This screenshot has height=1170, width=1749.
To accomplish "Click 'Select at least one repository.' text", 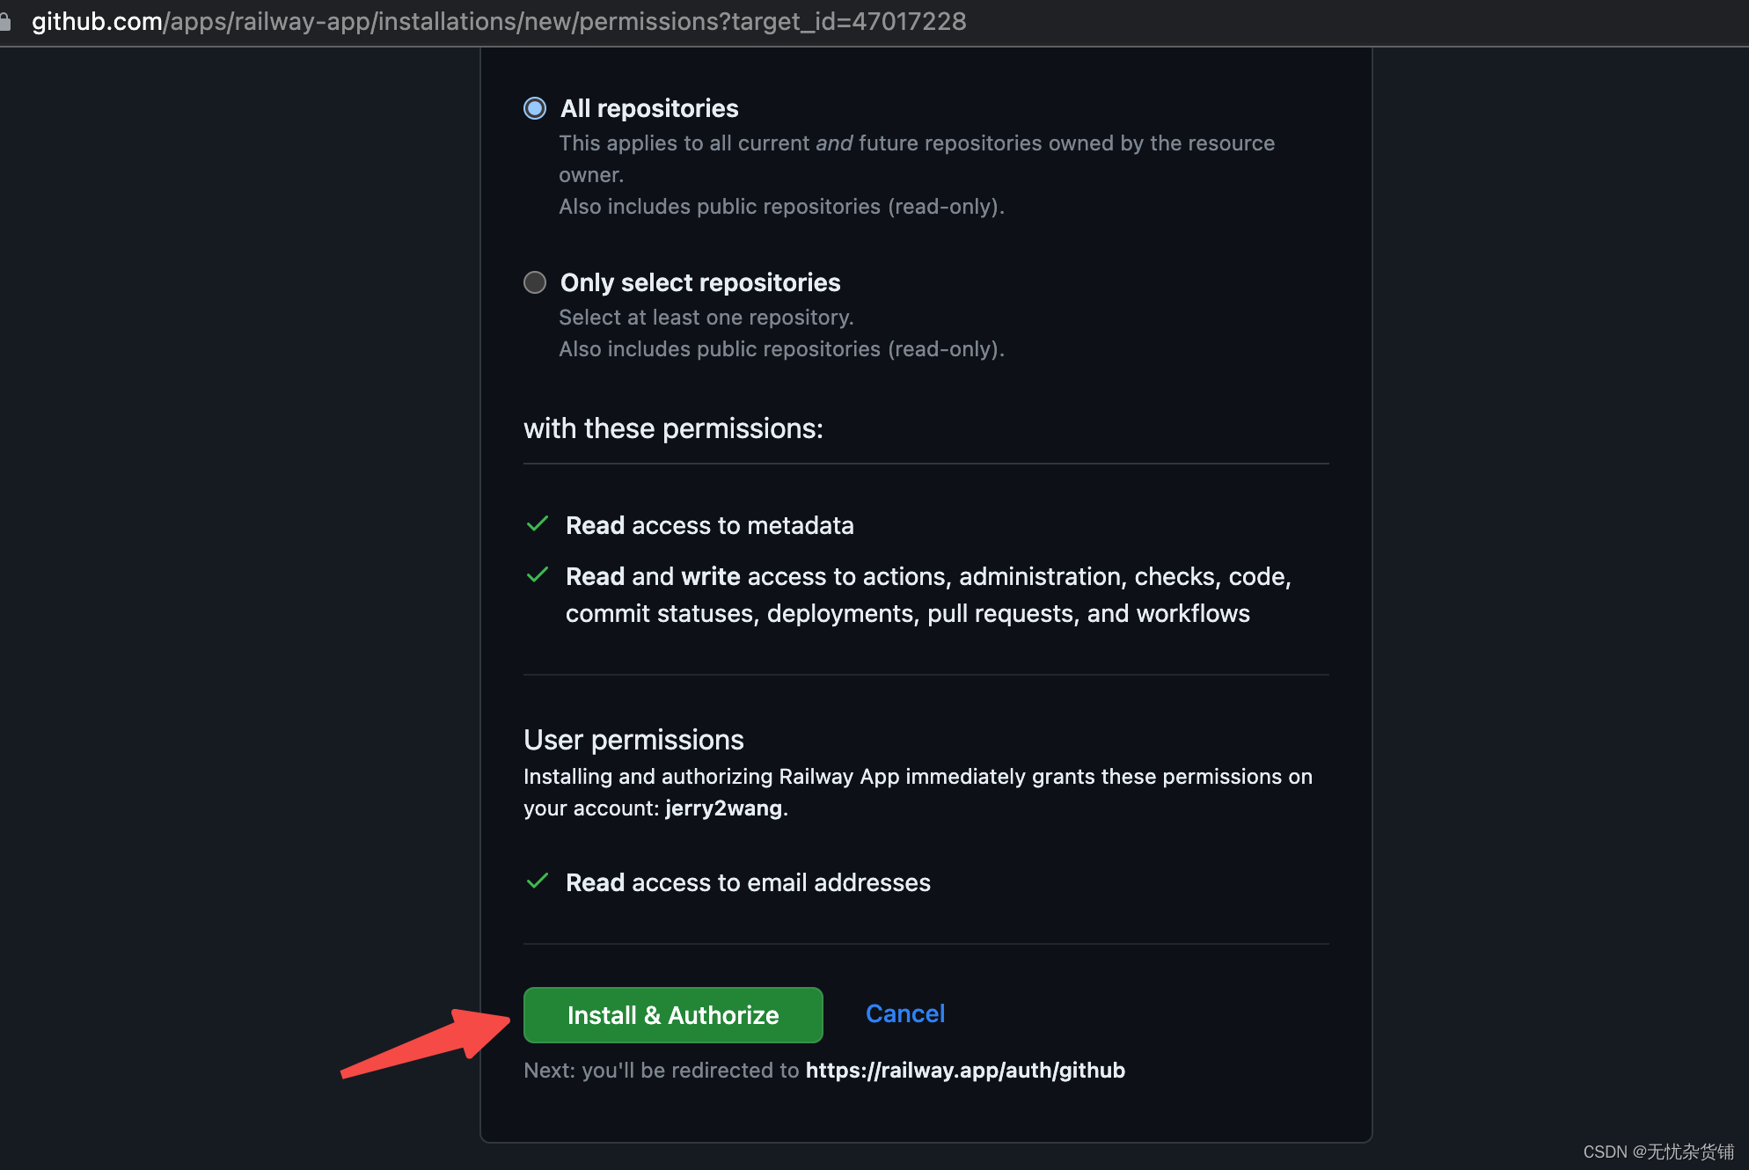I will pos(706,318).
